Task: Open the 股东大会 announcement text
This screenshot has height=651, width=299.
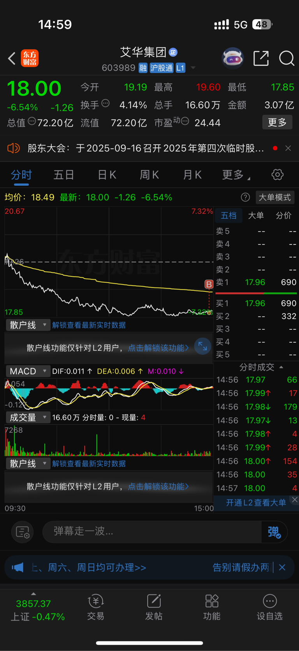Action: pos(146,148)
